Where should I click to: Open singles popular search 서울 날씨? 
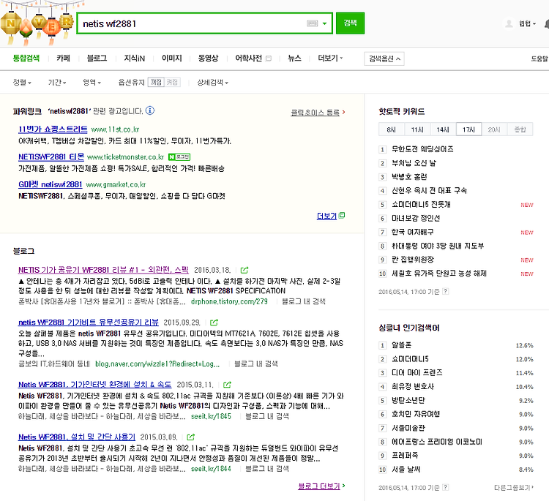tap(406, 469)
